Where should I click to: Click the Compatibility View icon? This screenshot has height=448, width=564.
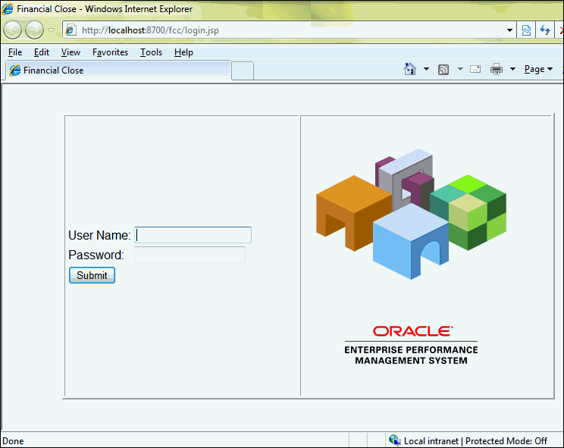(x=526, y=30)
